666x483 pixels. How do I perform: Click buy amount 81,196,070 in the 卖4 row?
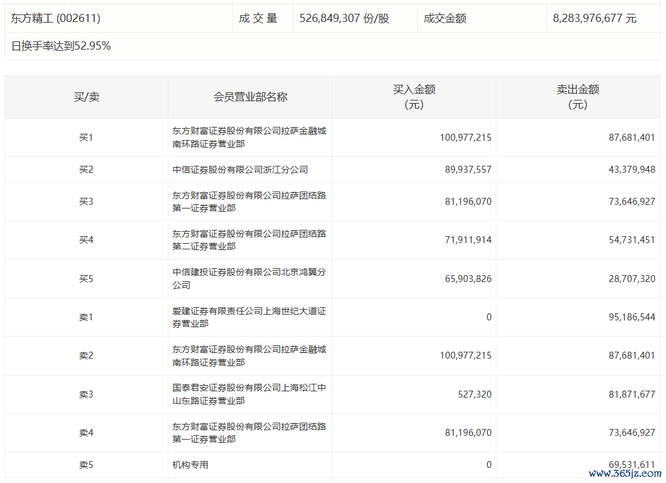[x=468, y=433]
